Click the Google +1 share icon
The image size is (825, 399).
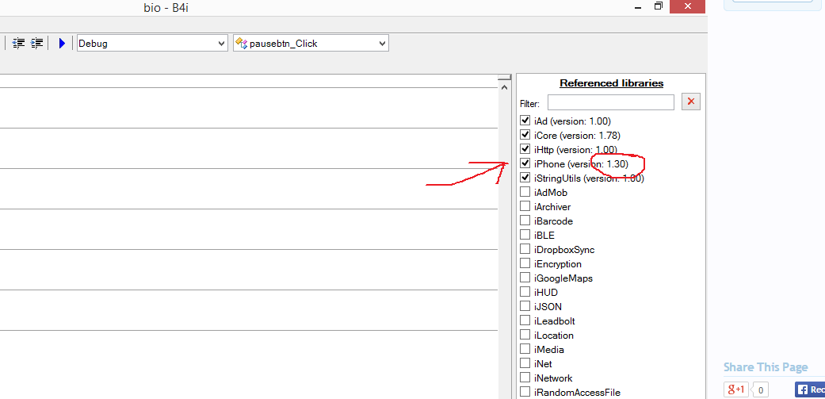pos(736,389)
